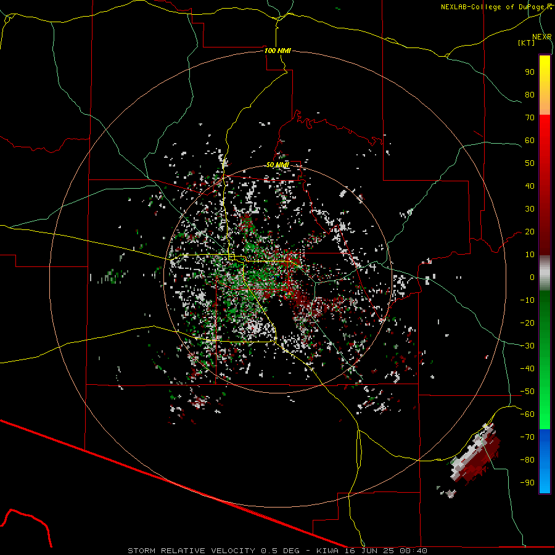Click the blue segment of the velocity scale
The width and height of the screenshot is (555, 555).
pyautogui.click(x=545, y=460)
